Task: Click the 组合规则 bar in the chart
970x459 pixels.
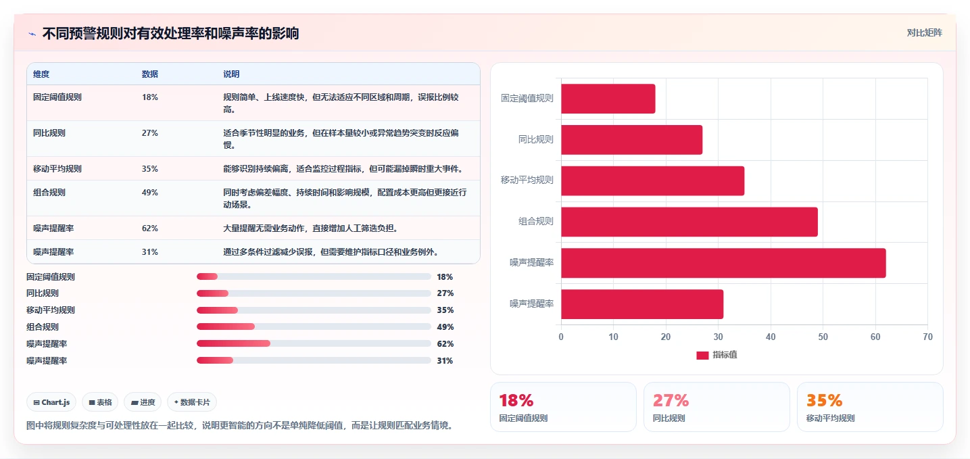Action: tap(689, 222)
